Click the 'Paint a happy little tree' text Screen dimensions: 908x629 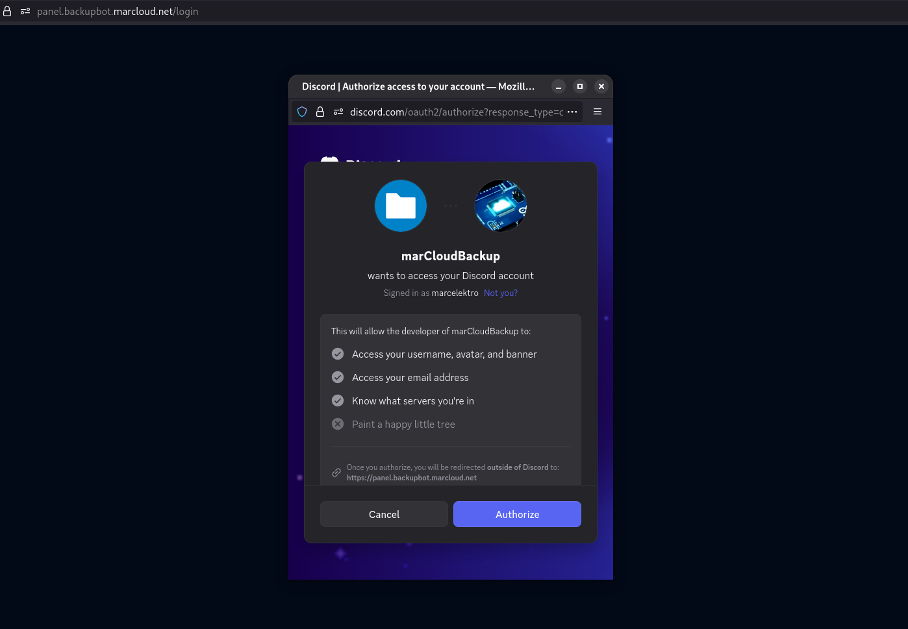[403, 425]
